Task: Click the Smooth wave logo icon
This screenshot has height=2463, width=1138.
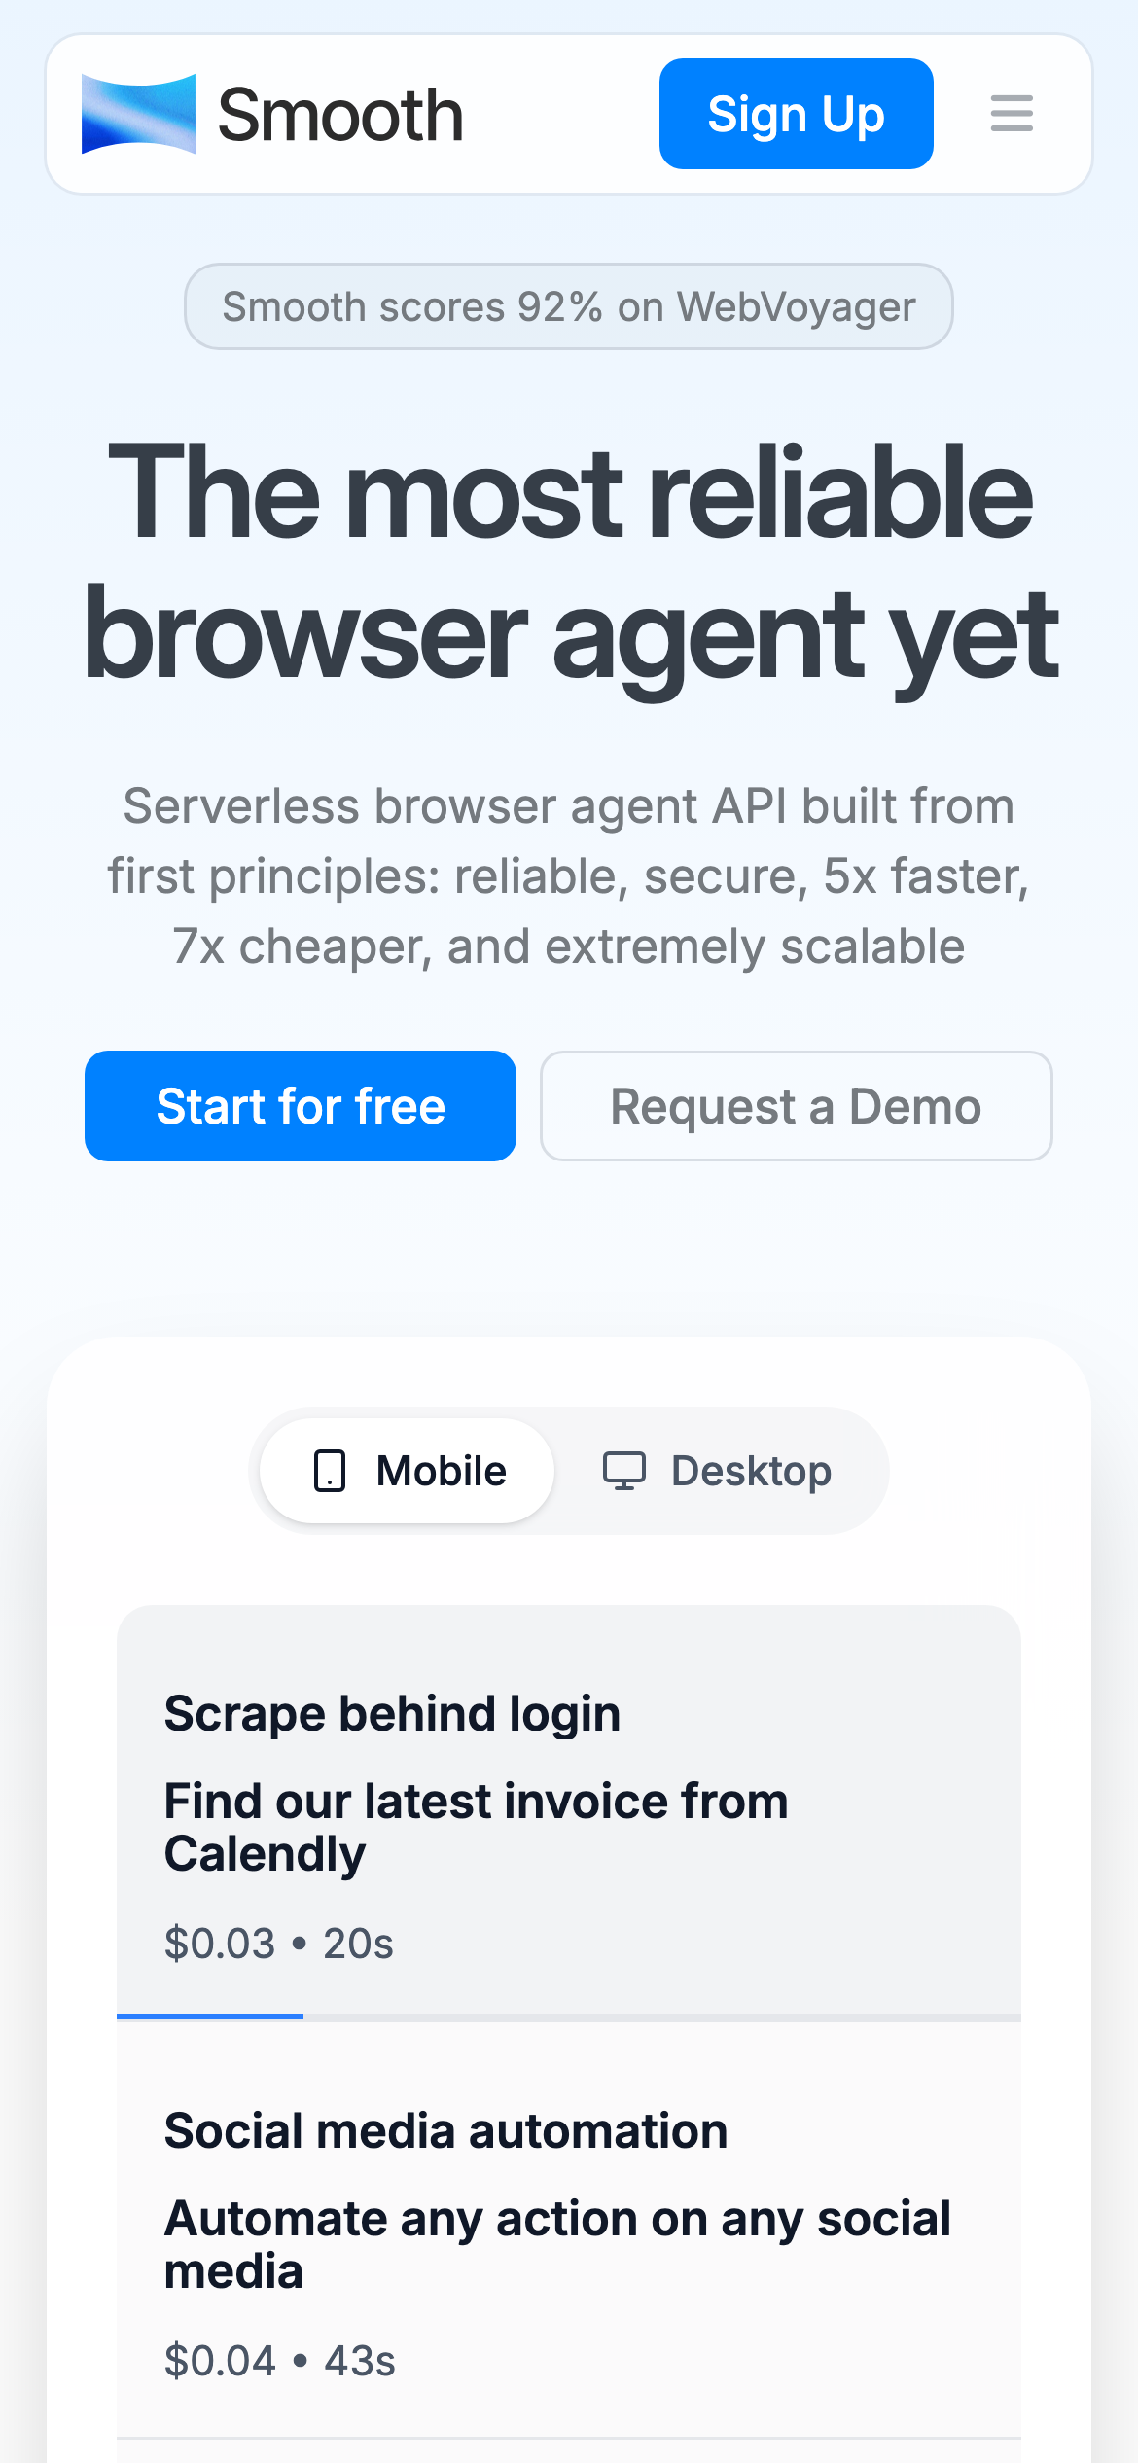Action: [138, 114]
